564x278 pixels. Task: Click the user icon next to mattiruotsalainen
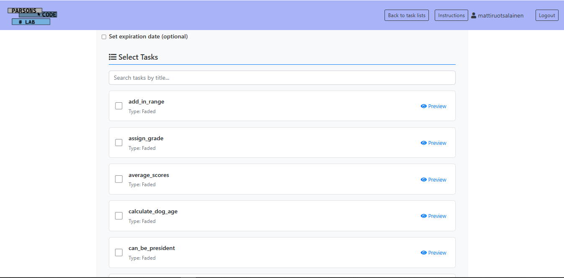click(473, 15)
